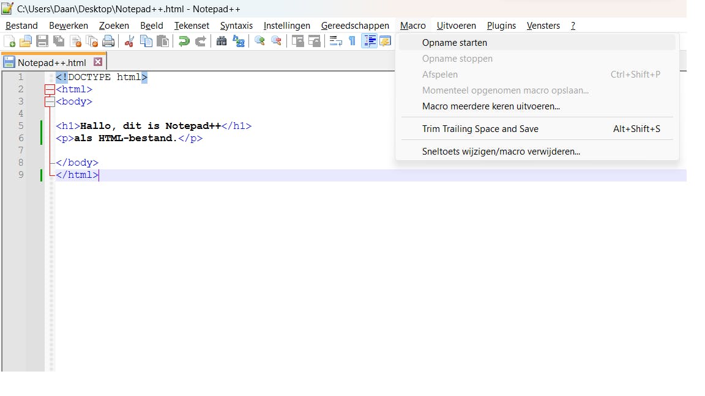Open the Instellingen menu
Image resolution: width=705 pixels, height=396 pixels.
[287, 26]
